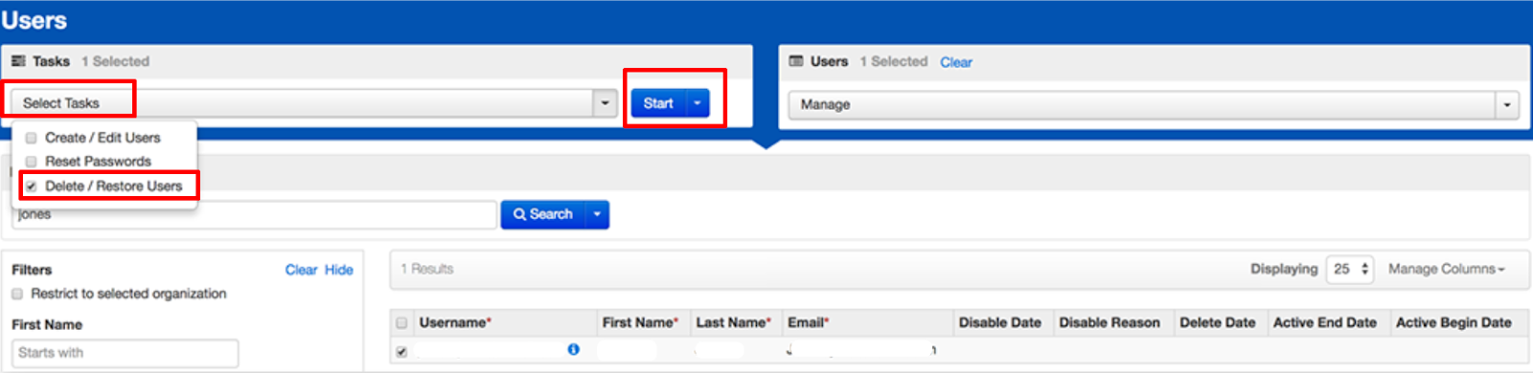Screen dimensions: 1533x373
Task: Tick the Create / Edit Users checkbox
Action: click(32, 138)
